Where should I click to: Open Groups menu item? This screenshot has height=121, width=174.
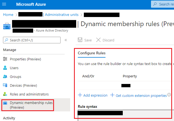[16, 77]
